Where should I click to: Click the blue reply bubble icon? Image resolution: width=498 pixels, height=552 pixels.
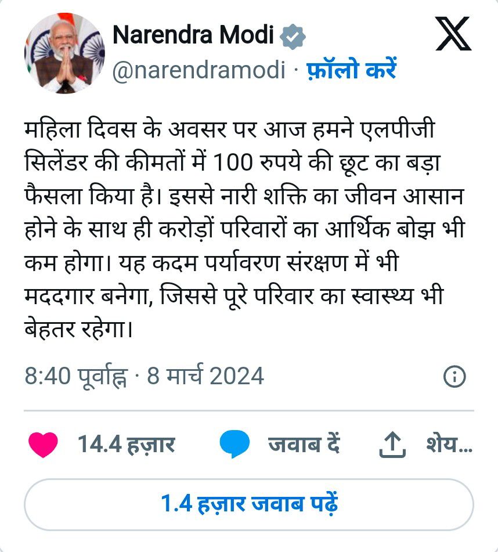click(234, 444)
